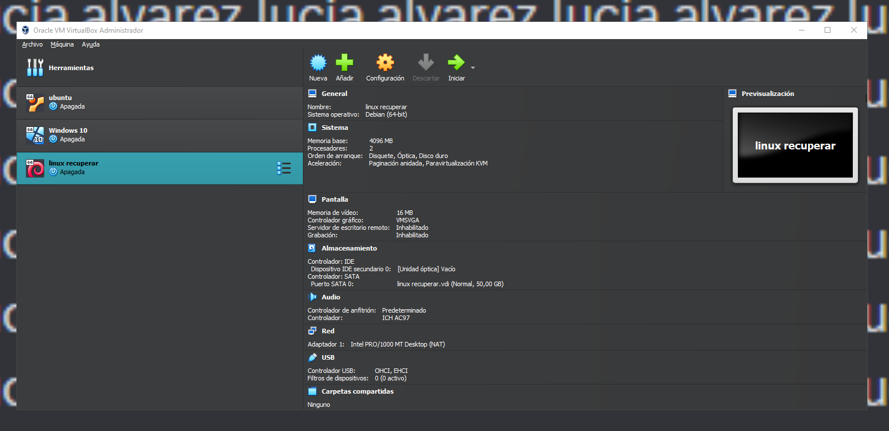
Task: Open the Máquina menu
Action: click(x=62, y=44)
